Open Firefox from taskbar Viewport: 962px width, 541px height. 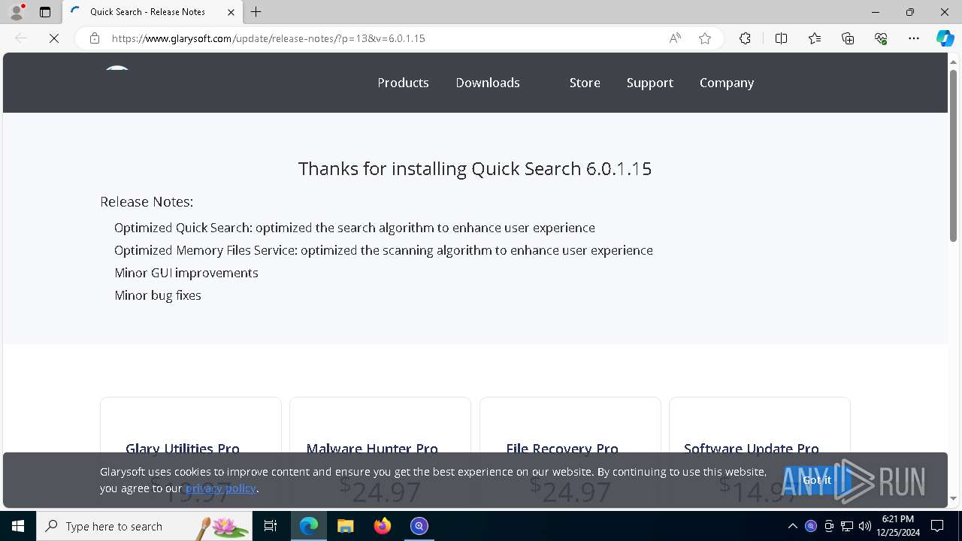[x=383, y=526]
